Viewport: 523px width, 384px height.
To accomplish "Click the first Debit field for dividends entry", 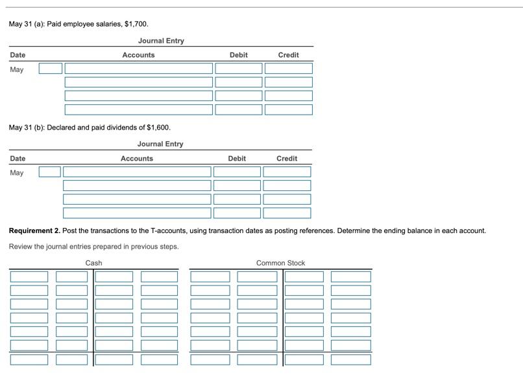I will point(238,172).
